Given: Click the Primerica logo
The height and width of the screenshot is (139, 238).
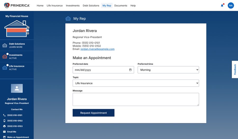Looking at the screenshot, I should coord(17,6).
